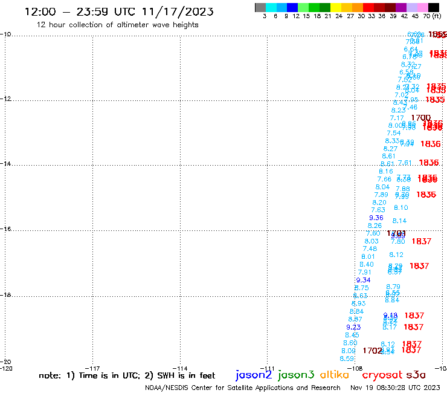447x393 pixels.
Task: Click the '-18' latitude axis label
Action: point(5,295)
